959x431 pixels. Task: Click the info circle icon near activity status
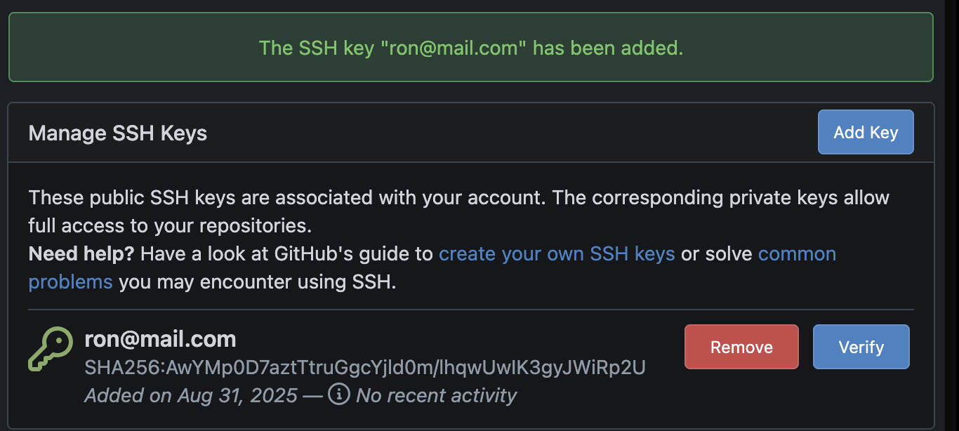click(339, 394)
